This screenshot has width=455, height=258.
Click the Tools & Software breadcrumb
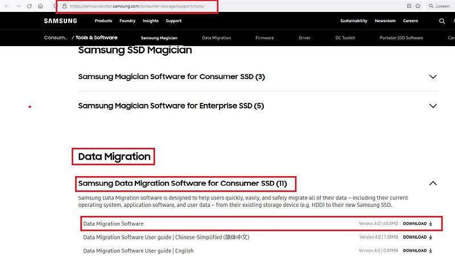point(96,38)
